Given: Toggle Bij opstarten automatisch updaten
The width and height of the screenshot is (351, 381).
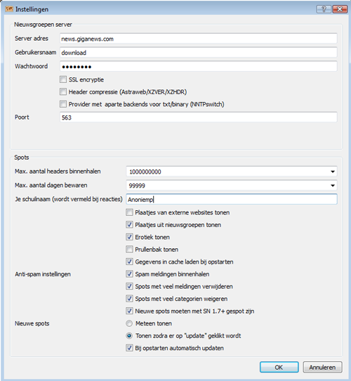Looking at the screenshot, I should pos(129,348).
